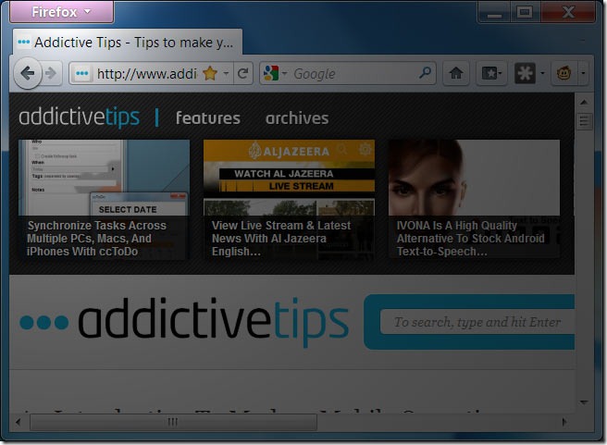Viewport: 607px width, 445px height.
Task: Click the 'To search, type and hit Enter' field
Action: click(x=477, y=322)
